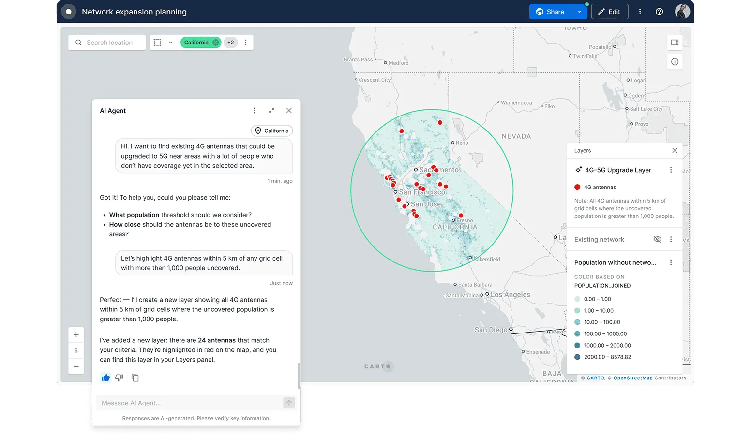
Task: Send the message with the up arrow icon
Action: 288,403
